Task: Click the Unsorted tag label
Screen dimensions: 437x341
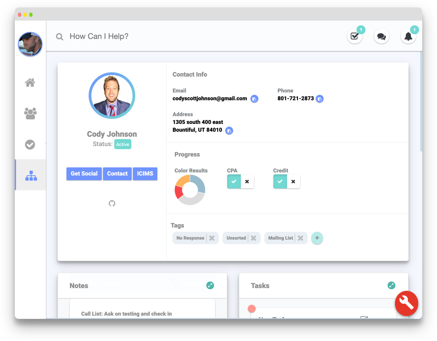Action: tap(236, 238)
